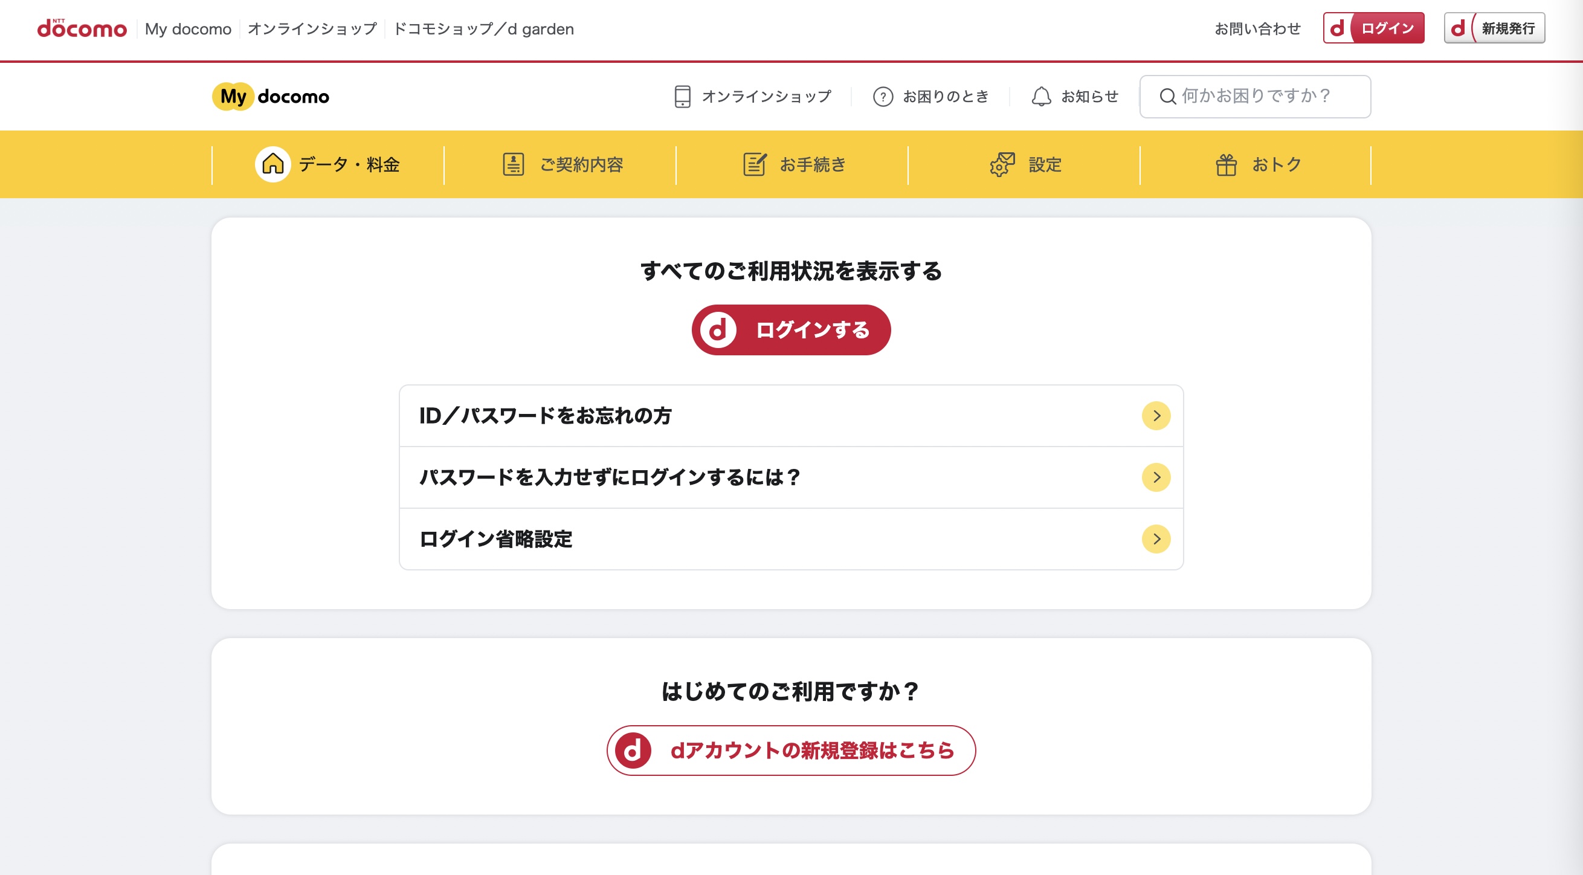Click the 新規発行 text in header

(1508, 28)
